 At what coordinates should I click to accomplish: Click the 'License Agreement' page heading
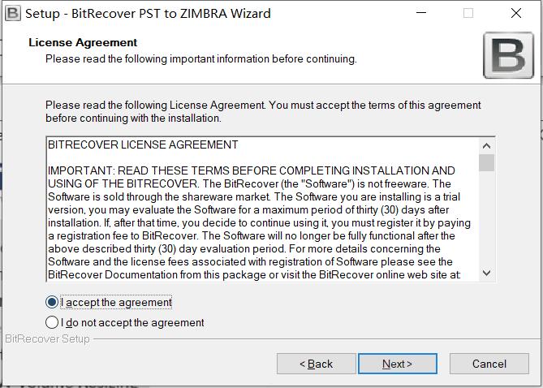click(83, 42)
